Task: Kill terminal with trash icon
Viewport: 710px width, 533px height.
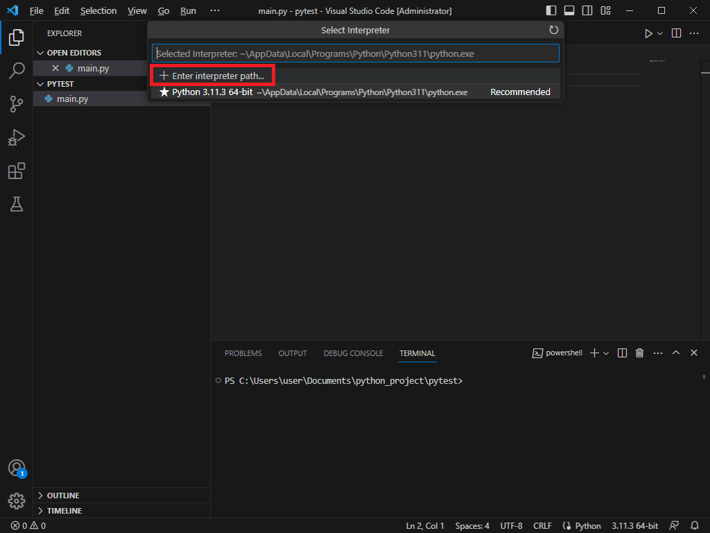Action: pyautogui.click(x=640, y=353)
